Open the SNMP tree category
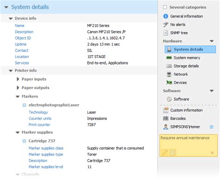This screenshot has width=220, height=183. point(179,33)
